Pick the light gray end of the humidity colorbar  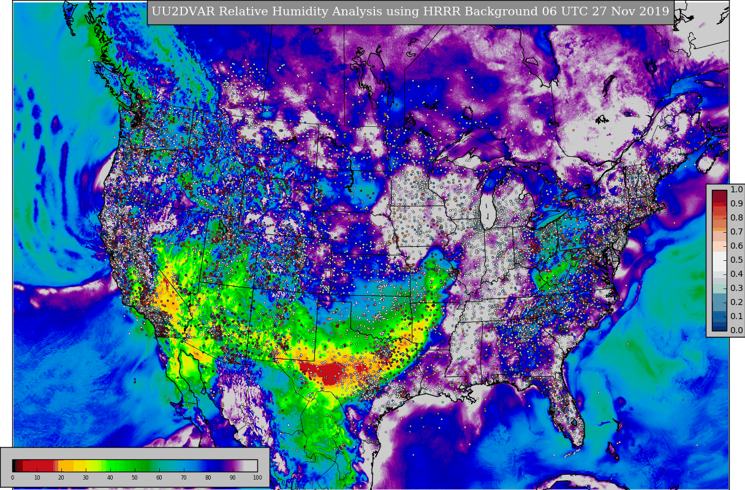(x=251, y=466)
